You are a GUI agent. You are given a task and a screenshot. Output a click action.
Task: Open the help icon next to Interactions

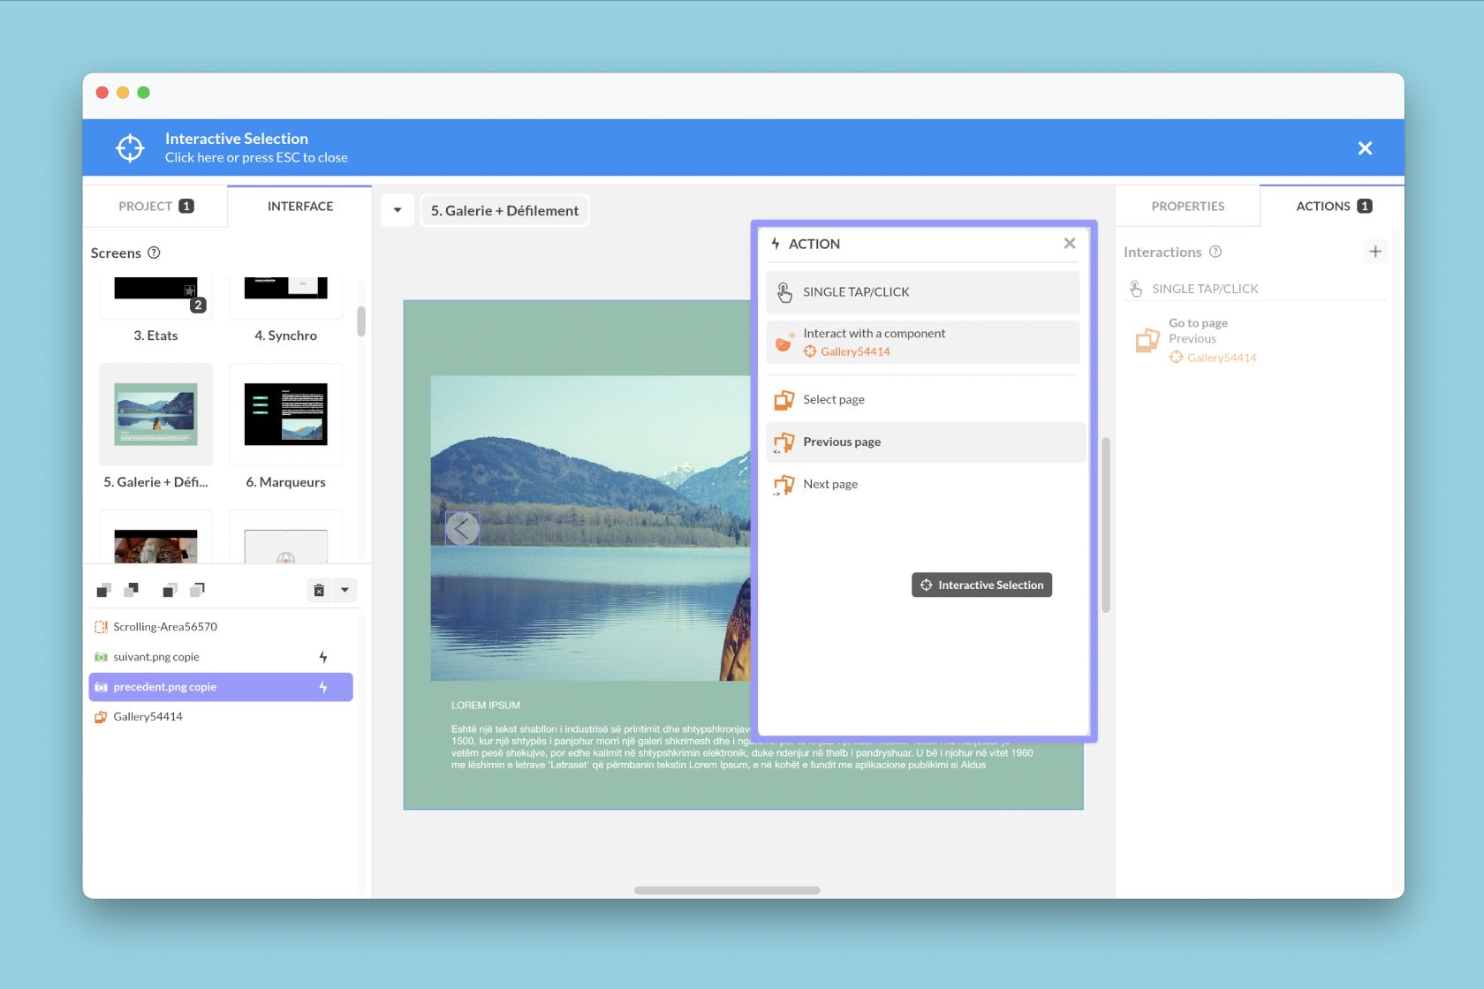tap(1215, 252)
